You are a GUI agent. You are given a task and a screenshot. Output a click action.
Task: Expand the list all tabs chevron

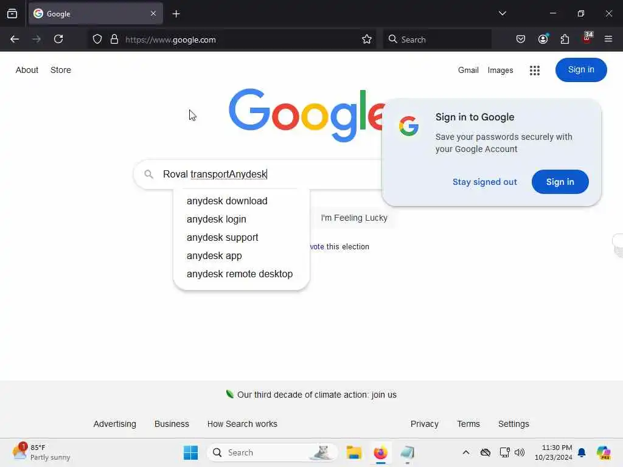502,13
